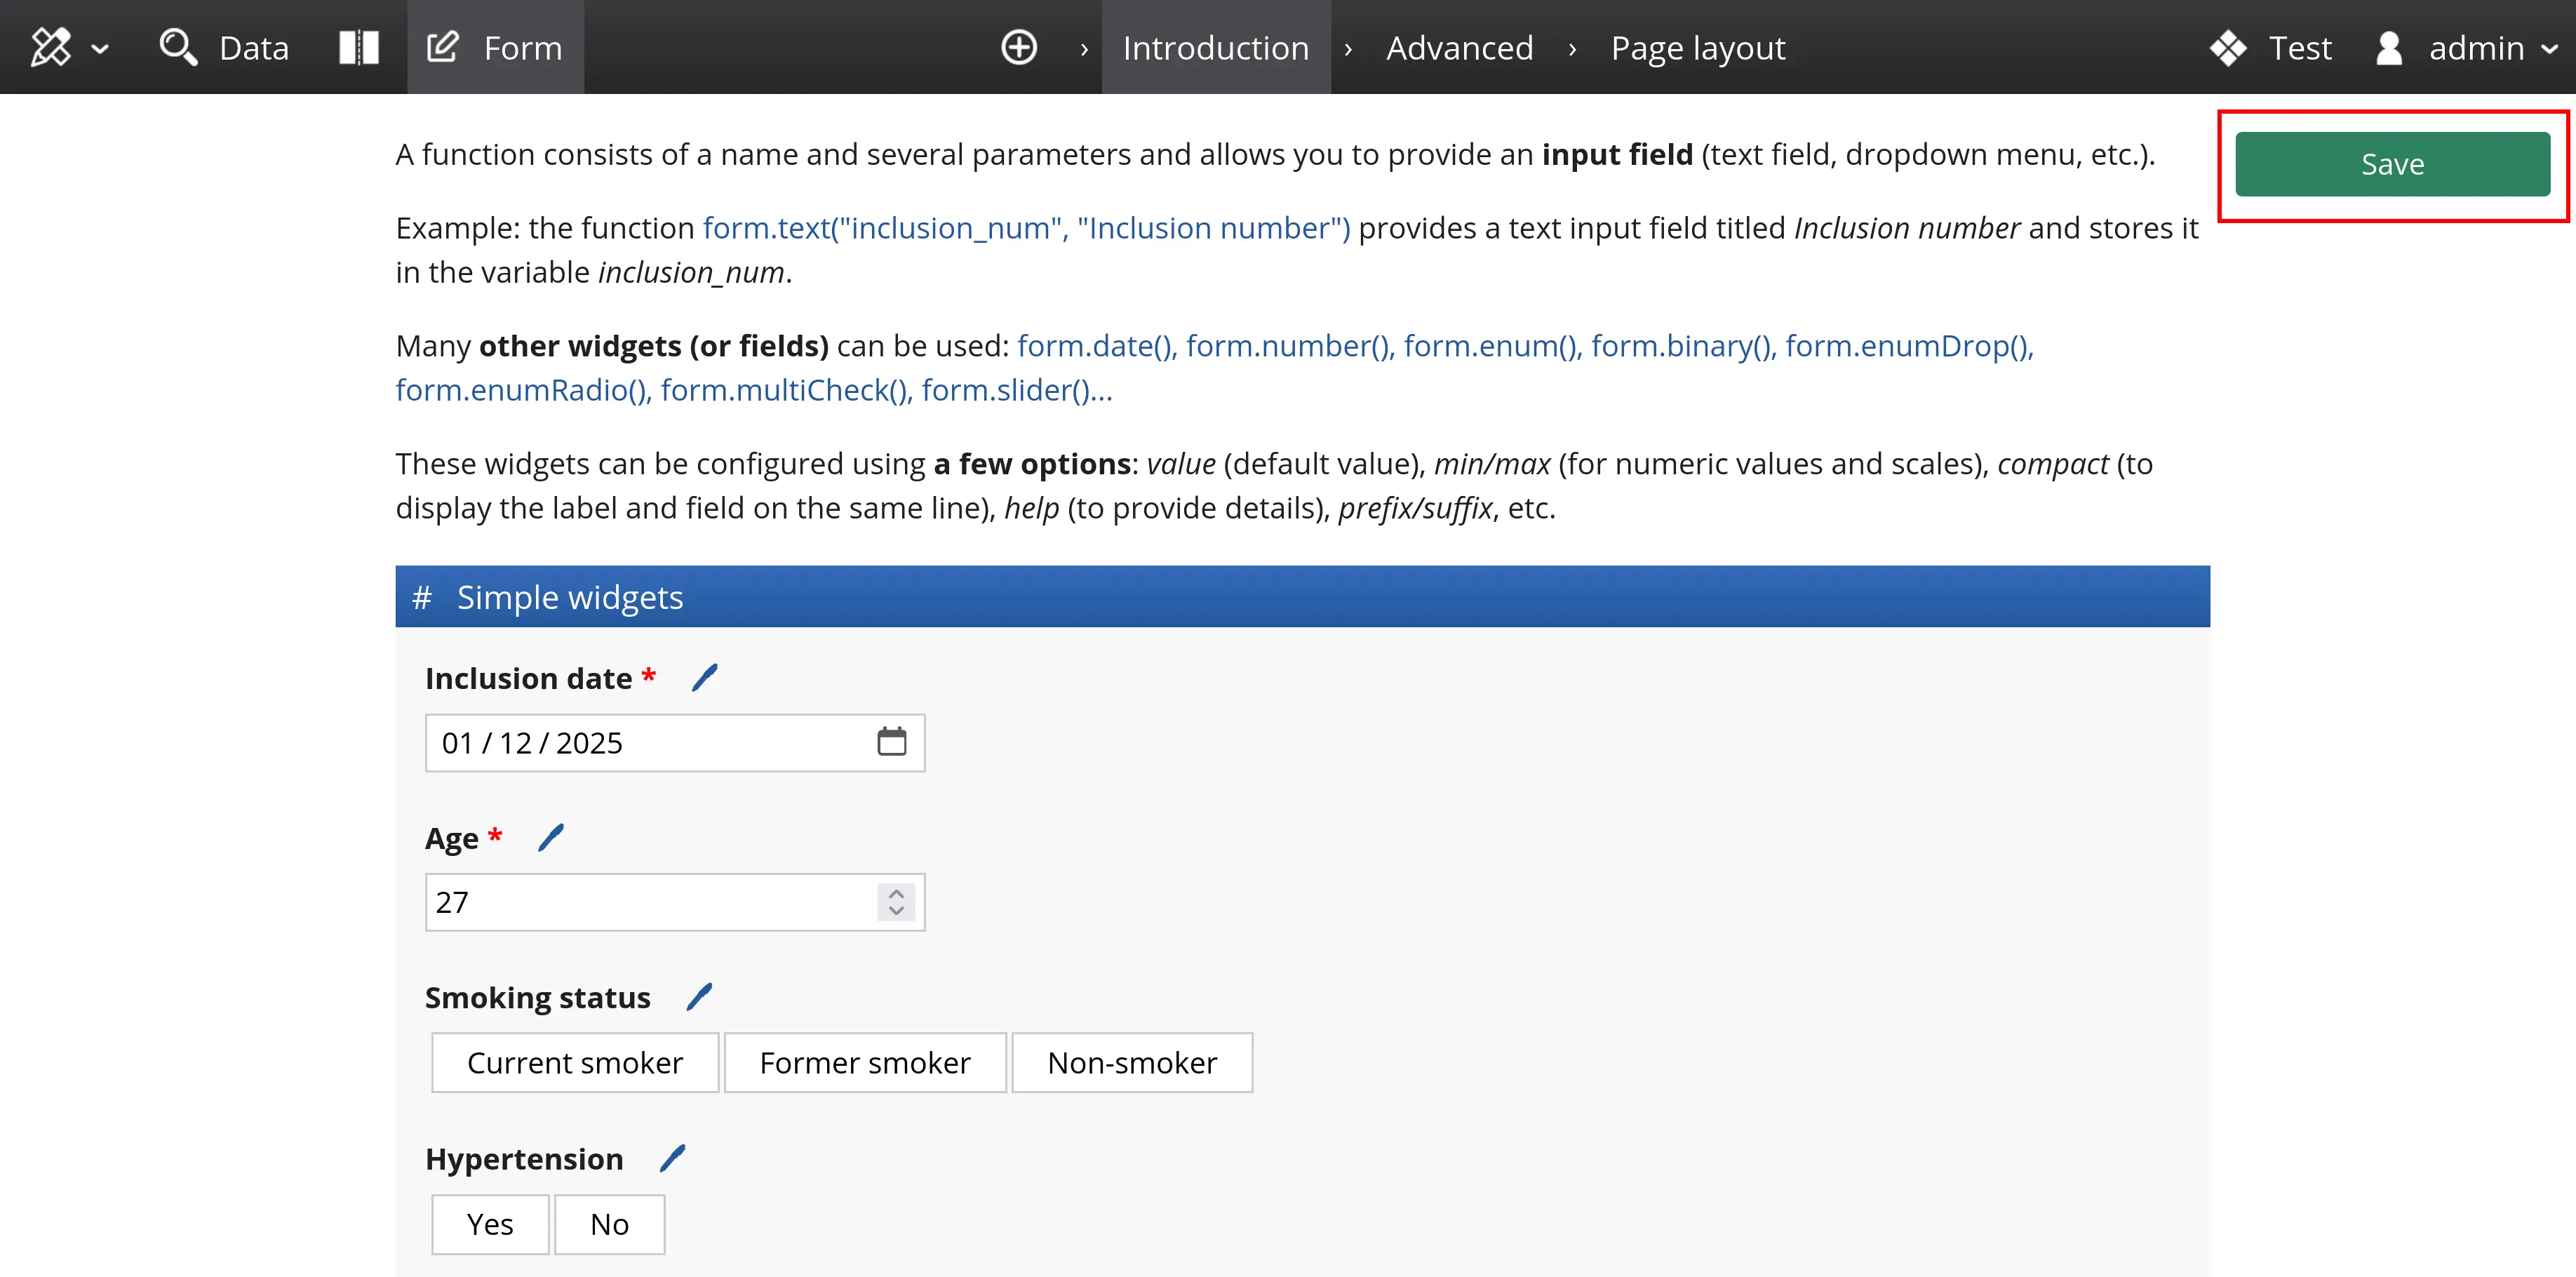Click the Age field stepper arrows
This screenshot has width=2576, height=1277.
point(896,902)
